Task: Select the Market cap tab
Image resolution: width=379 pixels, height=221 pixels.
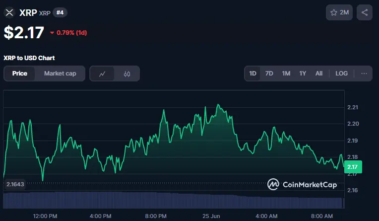Action: 60,74
